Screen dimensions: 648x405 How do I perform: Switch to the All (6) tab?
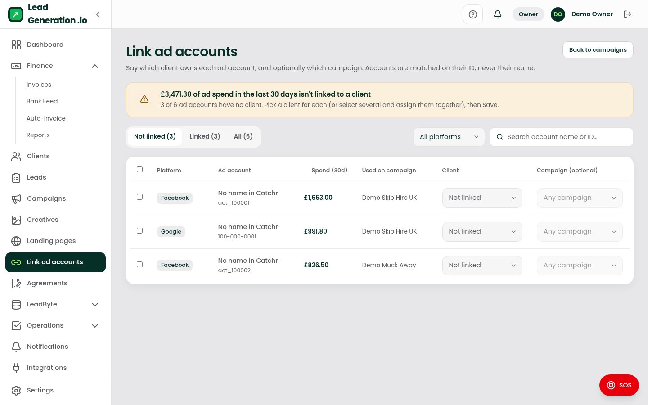coord(243,136)
